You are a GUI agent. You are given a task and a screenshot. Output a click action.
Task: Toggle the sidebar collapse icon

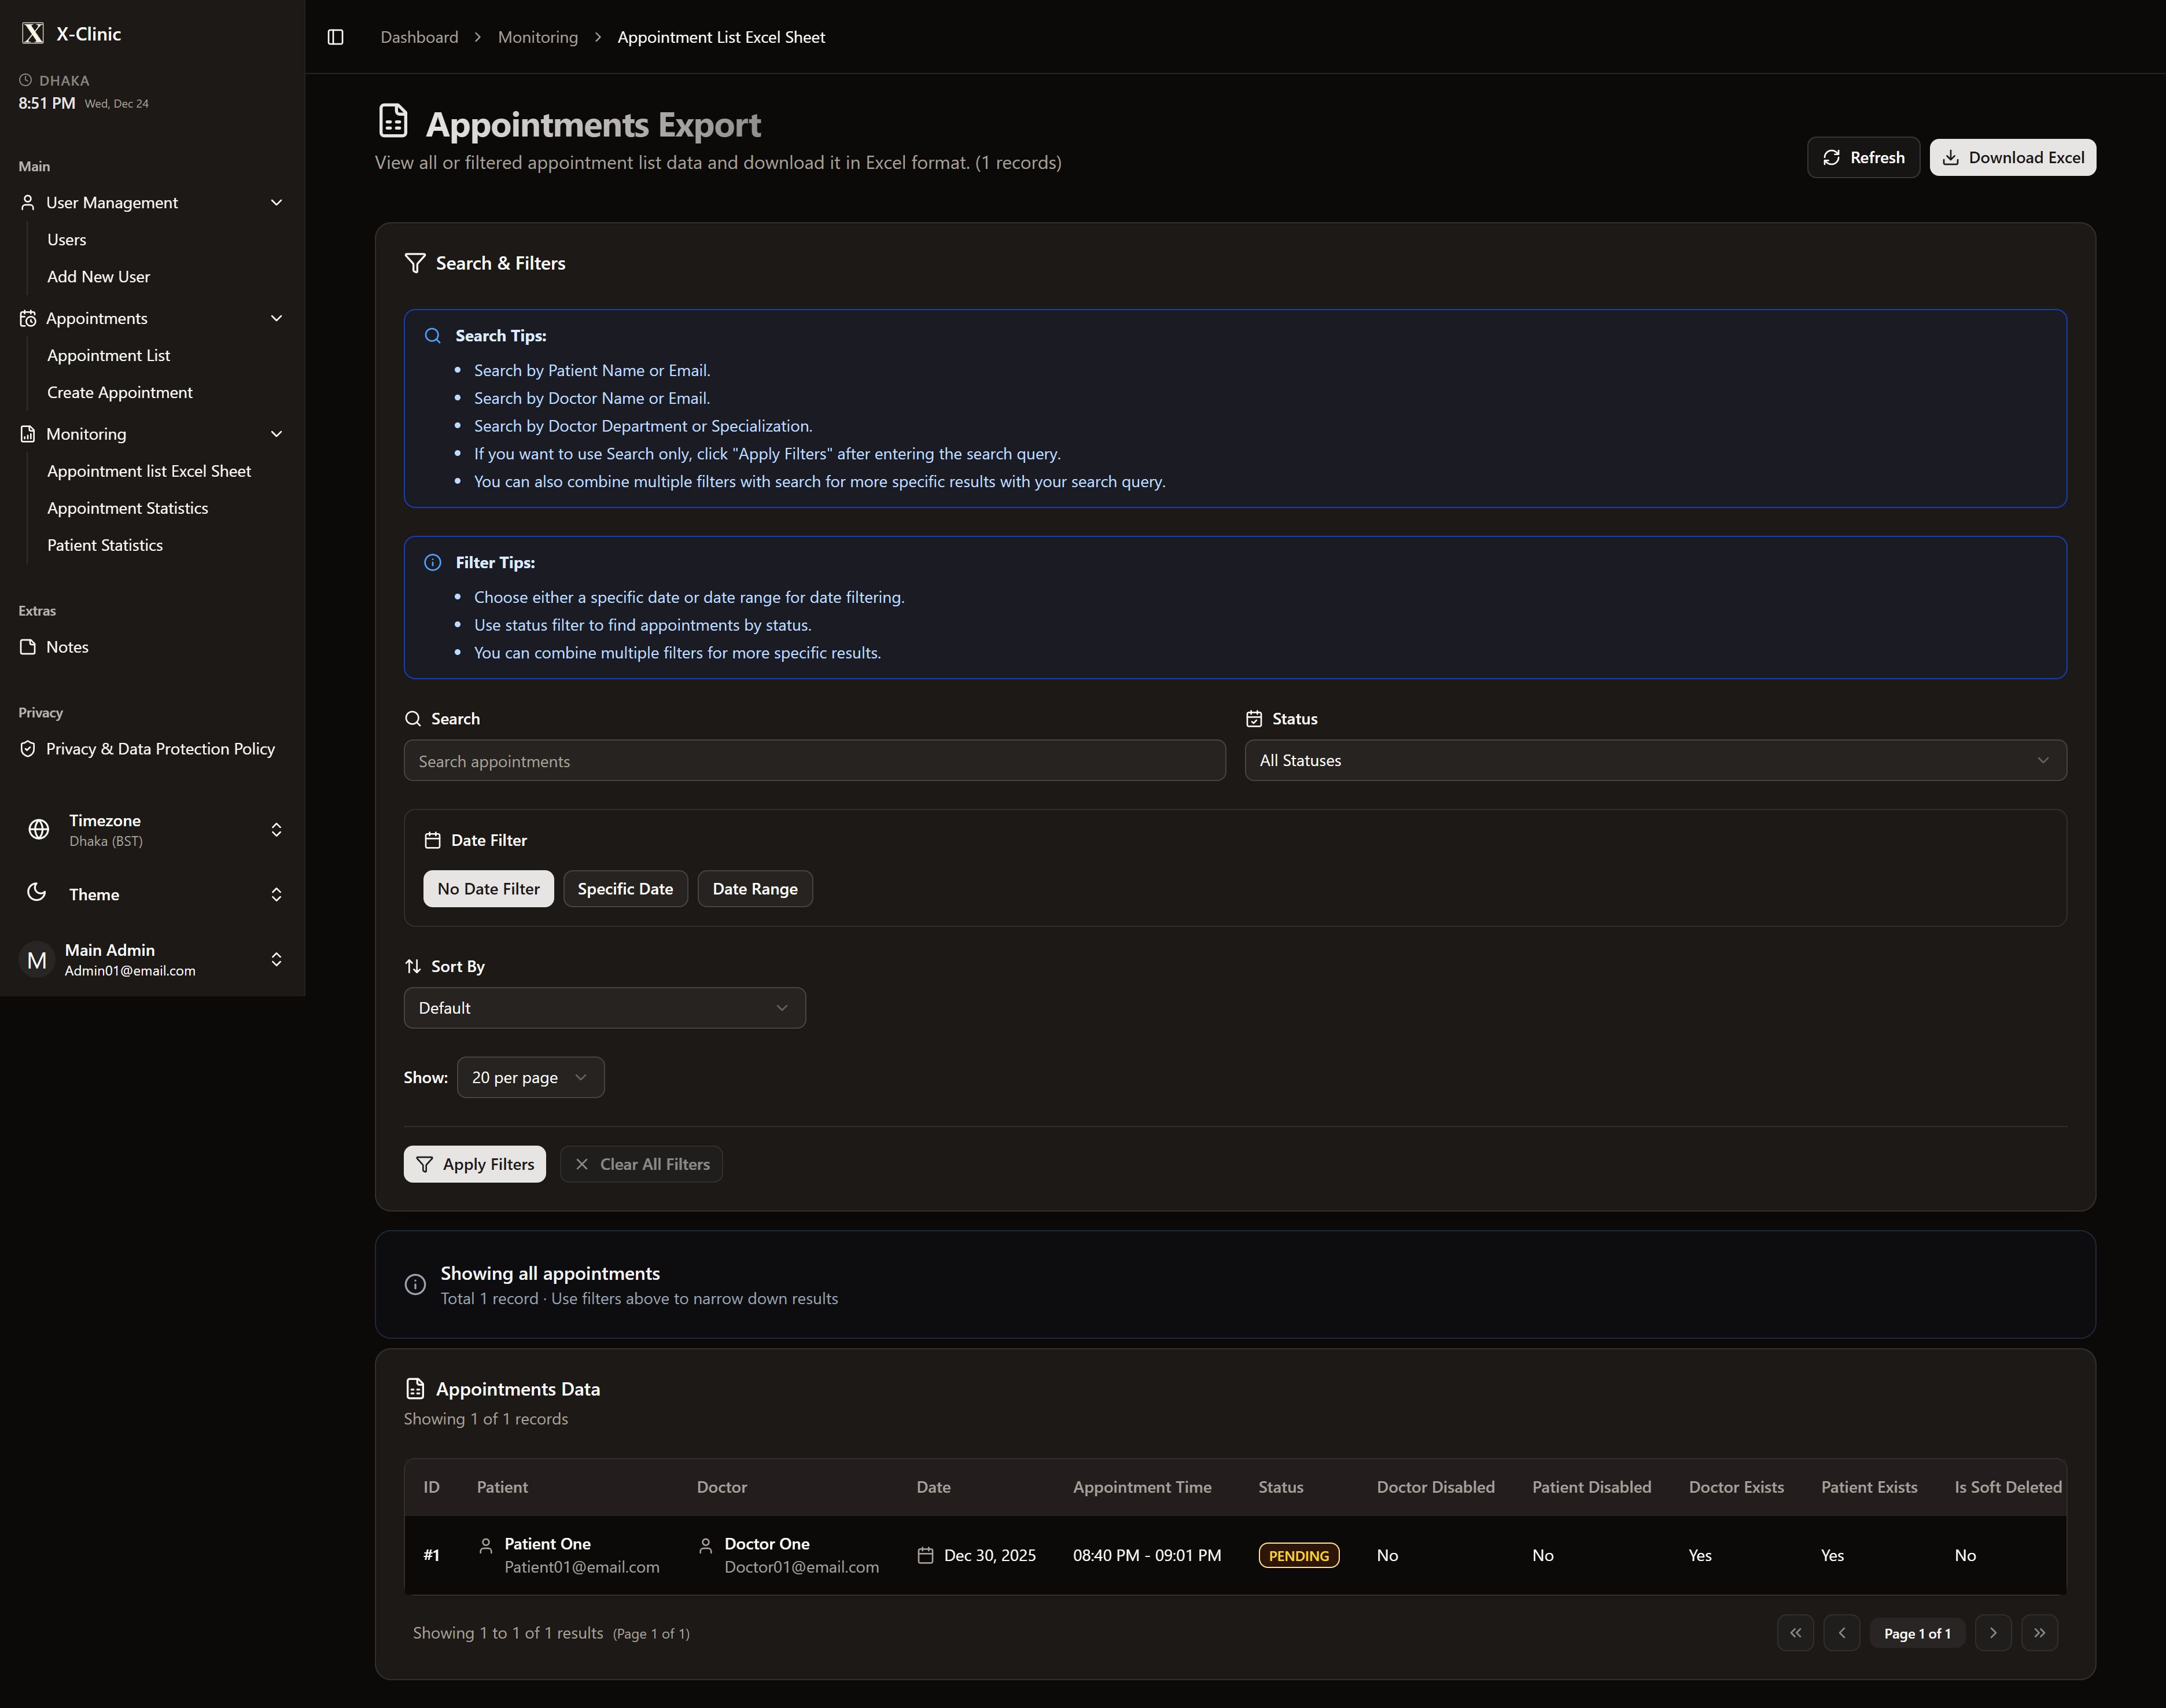(x=336, y=37)
